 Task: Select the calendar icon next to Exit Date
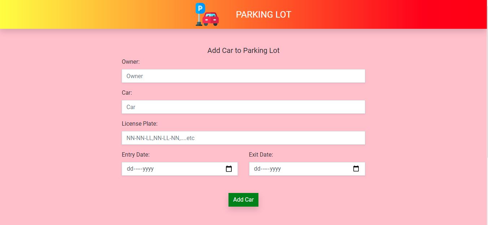(x=356, y=168)
